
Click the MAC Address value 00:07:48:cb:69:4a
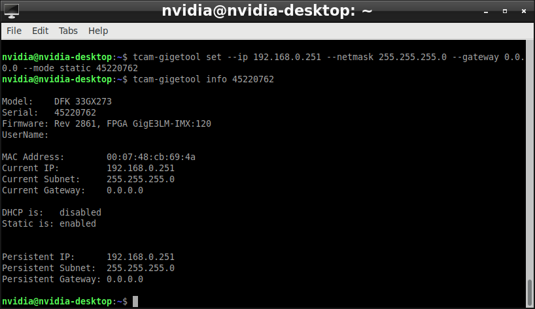point(151,157)
